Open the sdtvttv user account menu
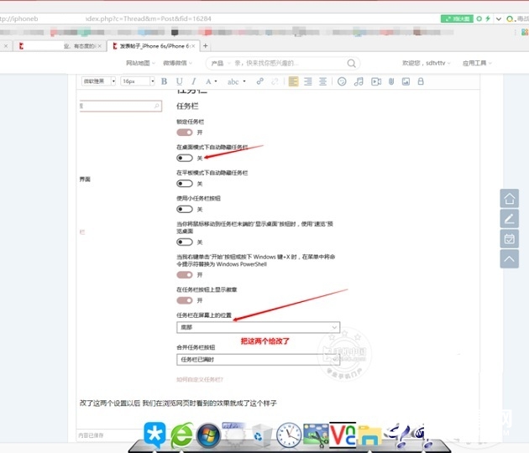529x453 pixels. (x=426, y=63)
